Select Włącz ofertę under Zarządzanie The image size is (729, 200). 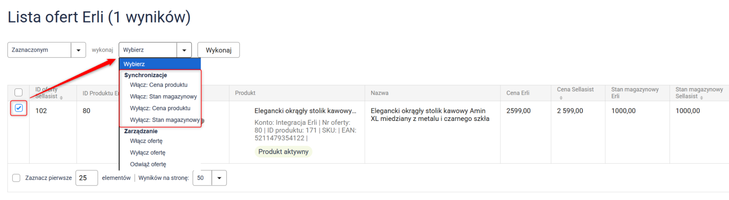pos(146,141)
